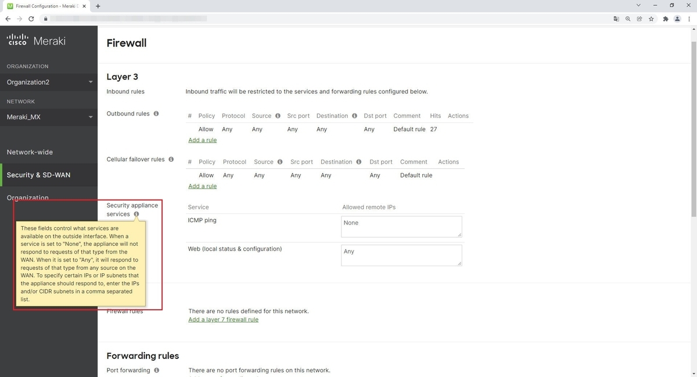Select Network-wide in the sidebar

pos(30,152)
